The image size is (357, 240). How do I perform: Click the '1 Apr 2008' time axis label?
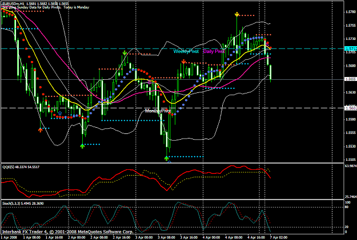point(9,238)
